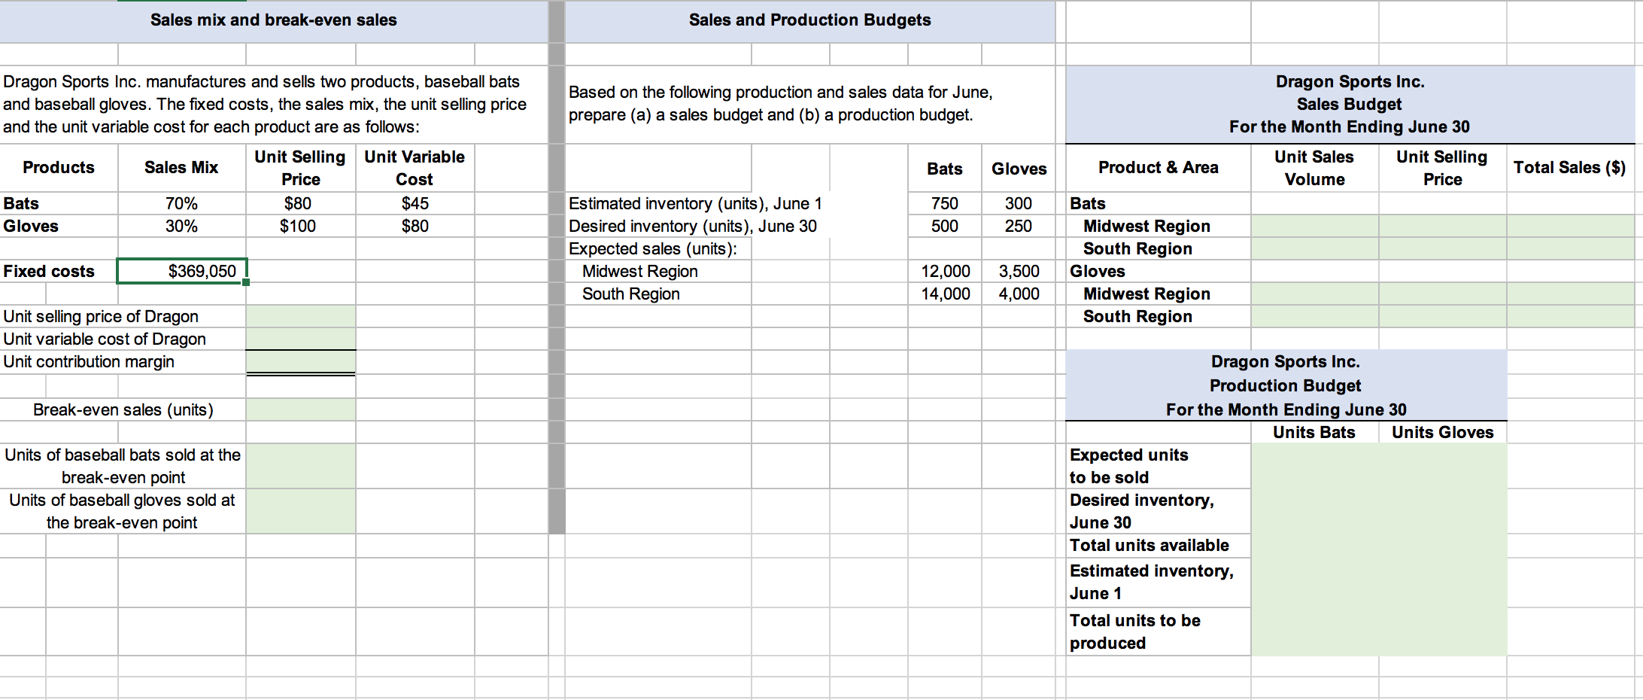Image resolution: width=1643 pixels, height=700 pixels.
Task: Click Bats Midwest Region Unit Selling Price cell
Action: (x=1443, y=226)
